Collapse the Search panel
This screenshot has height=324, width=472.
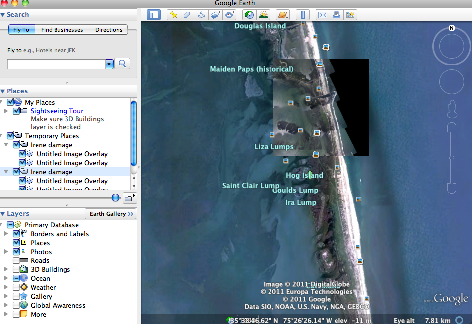click(x=3, y=15)
